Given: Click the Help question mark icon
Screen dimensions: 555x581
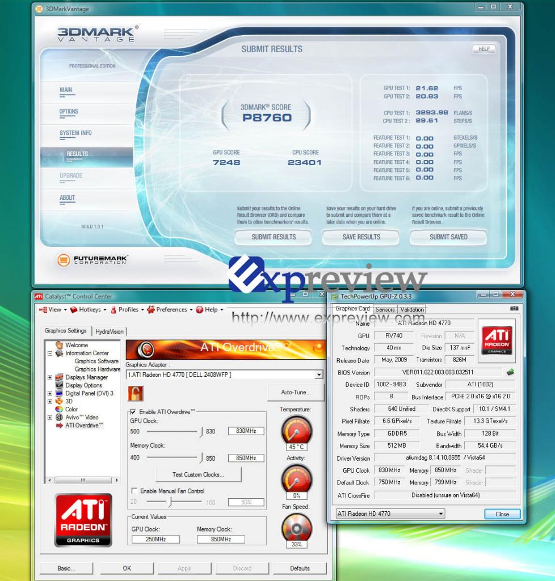Looking at the screenshot, I should pos(199,310).
